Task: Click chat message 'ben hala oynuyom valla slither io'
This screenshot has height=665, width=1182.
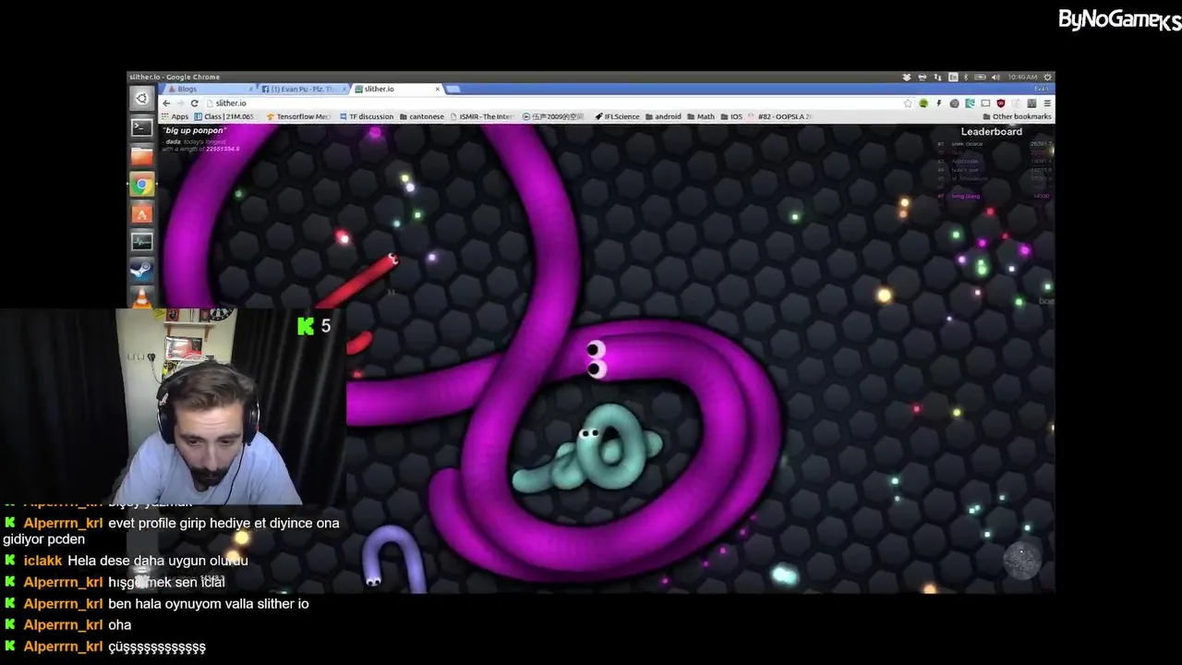Action: pos(209,604)
